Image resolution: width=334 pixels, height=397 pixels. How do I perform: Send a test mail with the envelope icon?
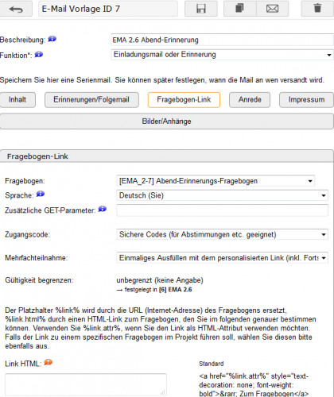272,9
